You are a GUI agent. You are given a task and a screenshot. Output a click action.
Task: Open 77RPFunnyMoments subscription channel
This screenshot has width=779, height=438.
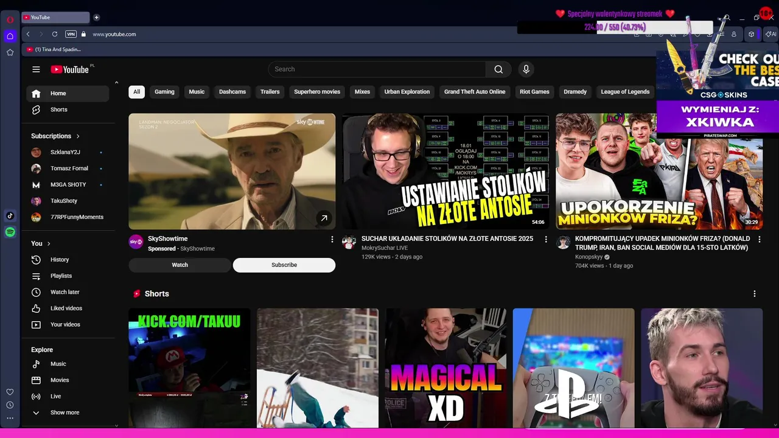coord(68,217)
